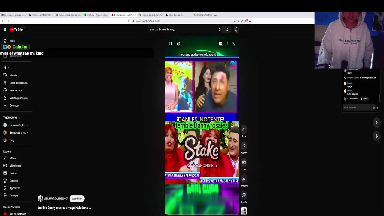The image size is (384, 216).
Task: Switch to the Ver Smiling Friends tab
Action: coord(41,15)
